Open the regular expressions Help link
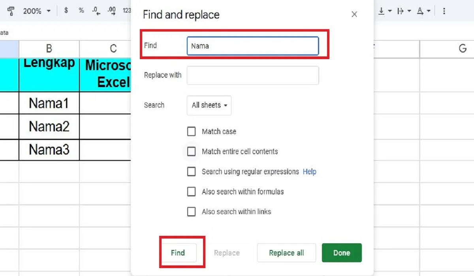Screen dimensions: 474x276 pyautogui.click(x=310, y=172)
